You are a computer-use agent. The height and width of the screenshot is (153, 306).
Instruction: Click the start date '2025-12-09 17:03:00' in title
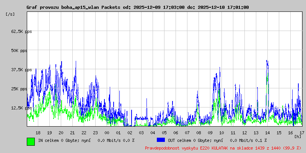(x=159, y=7)
